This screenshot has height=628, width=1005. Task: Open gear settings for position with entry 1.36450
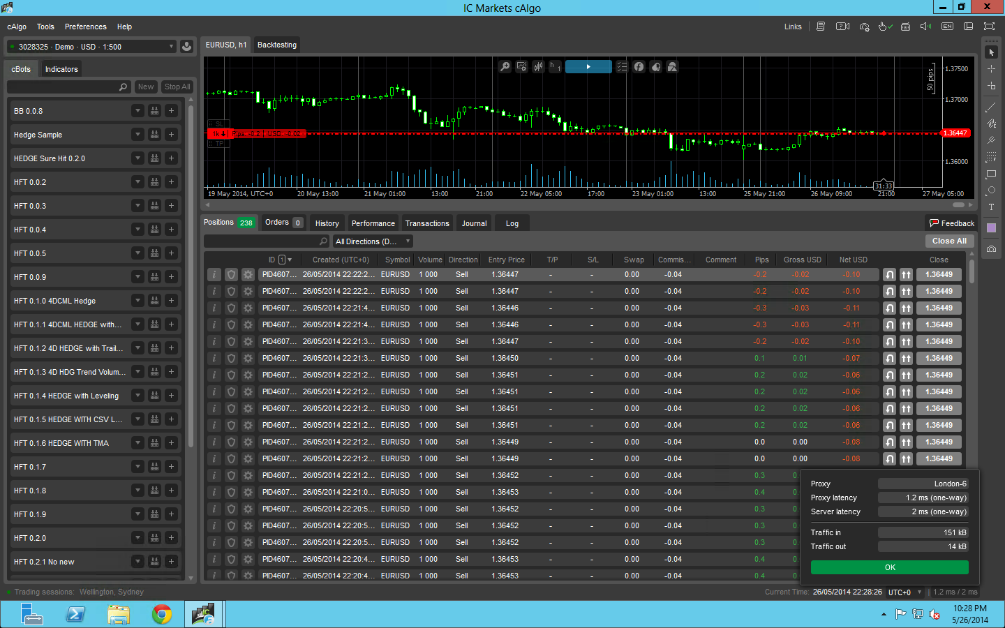click(248, 358)
